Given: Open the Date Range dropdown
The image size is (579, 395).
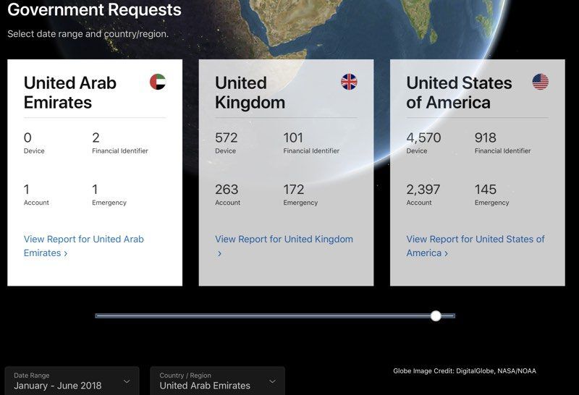Looking at the screenshot, I should (x=72, y=381).
